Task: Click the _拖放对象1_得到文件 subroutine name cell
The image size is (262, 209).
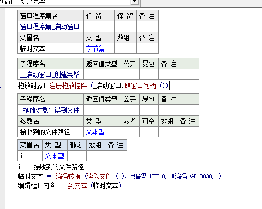Action: 50,110
